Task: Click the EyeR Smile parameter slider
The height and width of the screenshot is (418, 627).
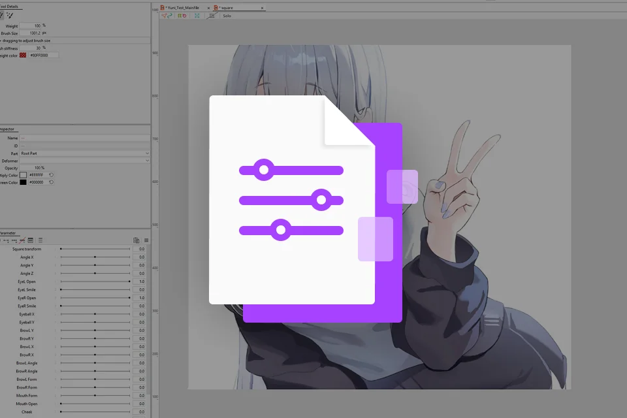Action: (x=95, y=306)
